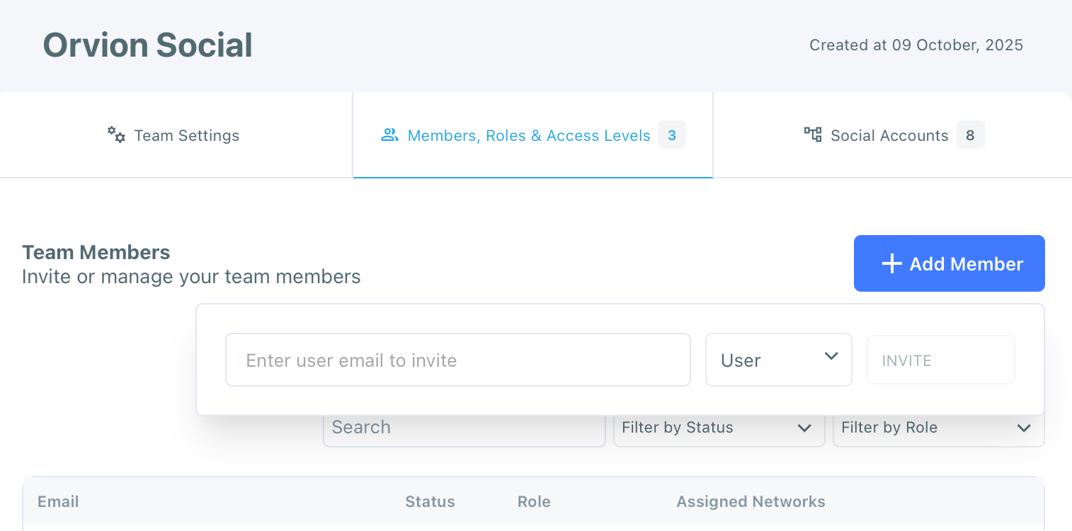Click the Assigned Networks column header
The height and width of the screenshot is (531, 1072).
pyautogui.click(x=751, y=501)
